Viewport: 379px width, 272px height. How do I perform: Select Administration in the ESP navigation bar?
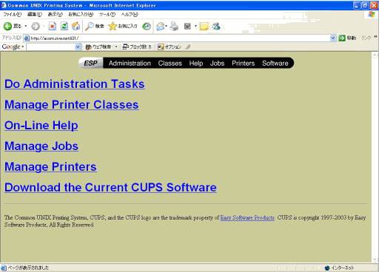[130, 64]
